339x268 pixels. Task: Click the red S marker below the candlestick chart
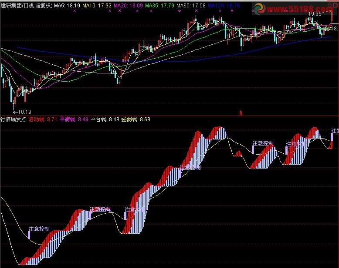[241, 113]
